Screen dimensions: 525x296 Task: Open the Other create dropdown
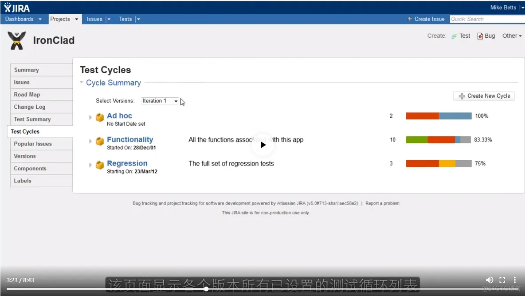512,36
